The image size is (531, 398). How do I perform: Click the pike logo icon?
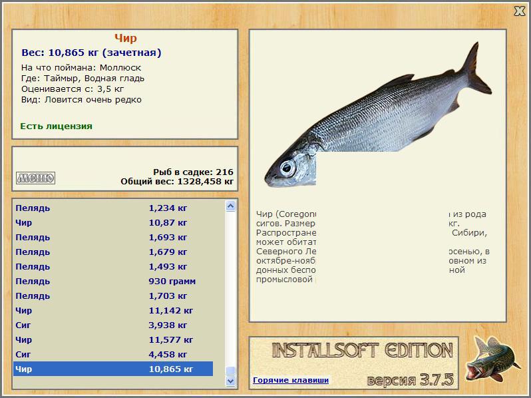[492, 359]
